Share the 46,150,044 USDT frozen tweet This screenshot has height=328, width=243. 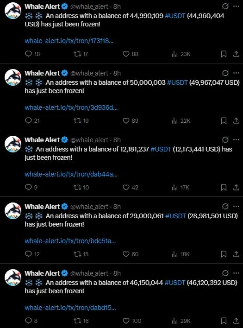tap(236, 321)
